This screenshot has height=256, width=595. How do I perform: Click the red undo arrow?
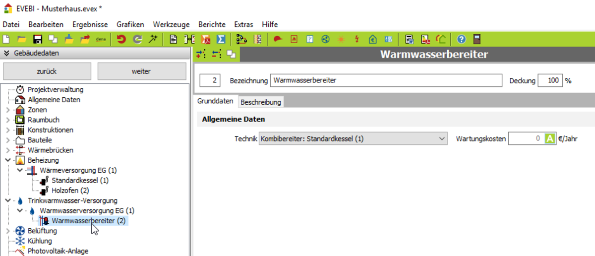click(121, 39)
